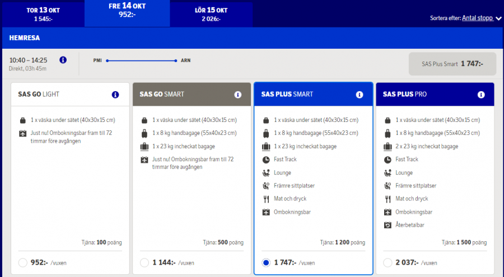Click SAS Go Light card header
Screen dimensions: 504x277
coord(70,94)
